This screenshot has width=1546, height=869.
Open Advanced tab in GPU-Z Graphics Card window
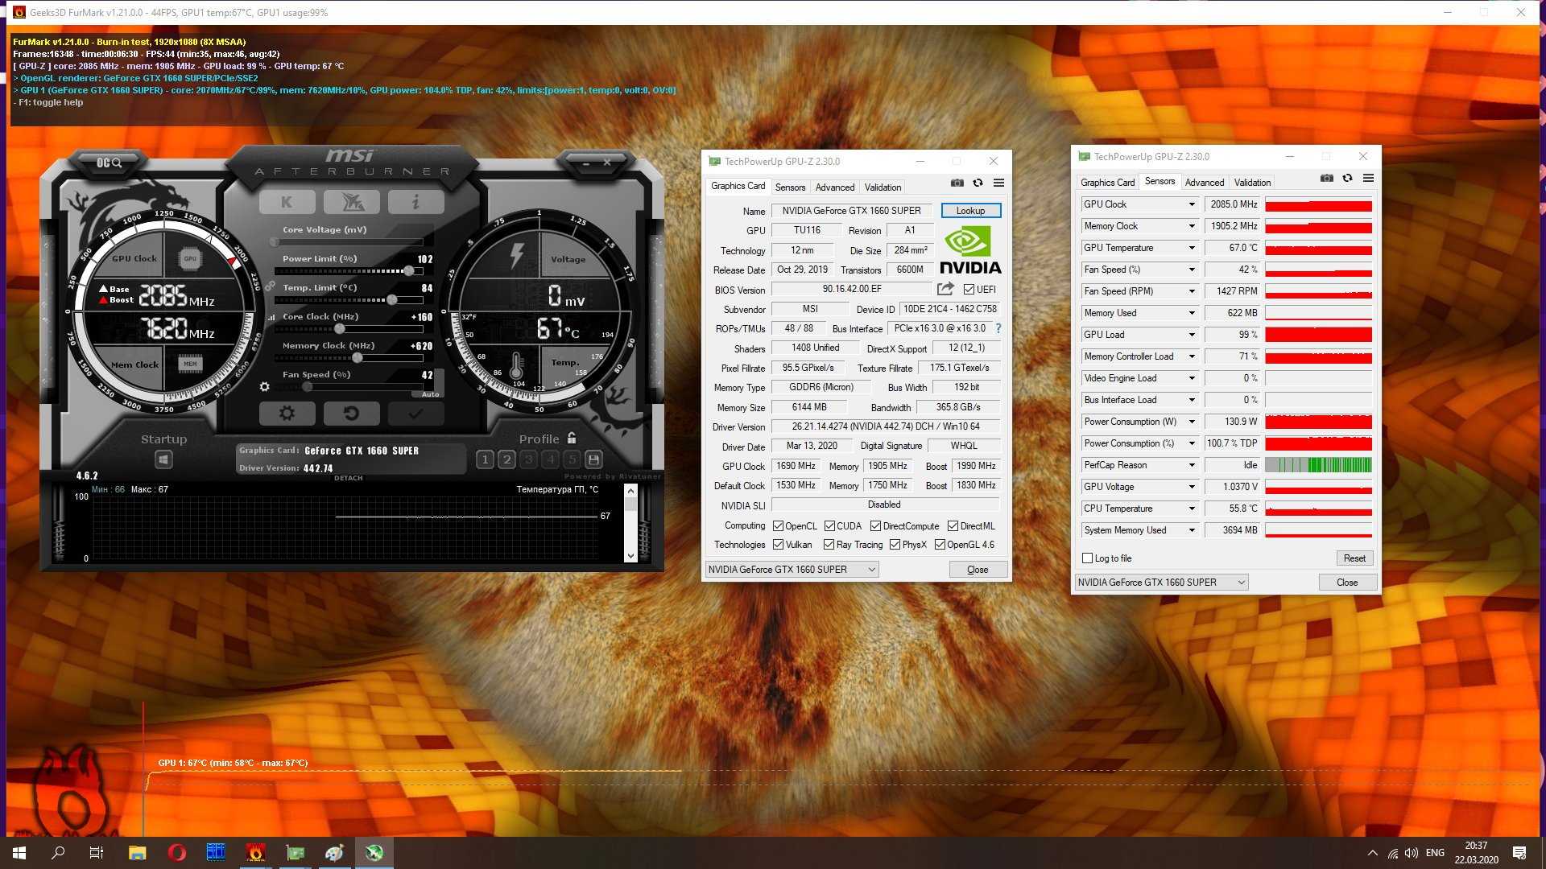(835, 187)
